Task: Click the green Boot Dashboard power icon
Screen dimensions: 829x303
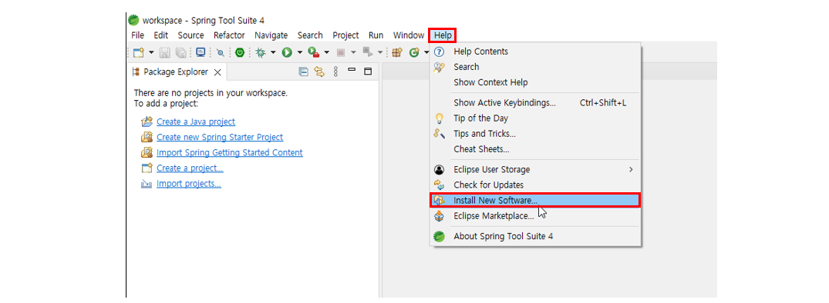Action: pos(240,52)
